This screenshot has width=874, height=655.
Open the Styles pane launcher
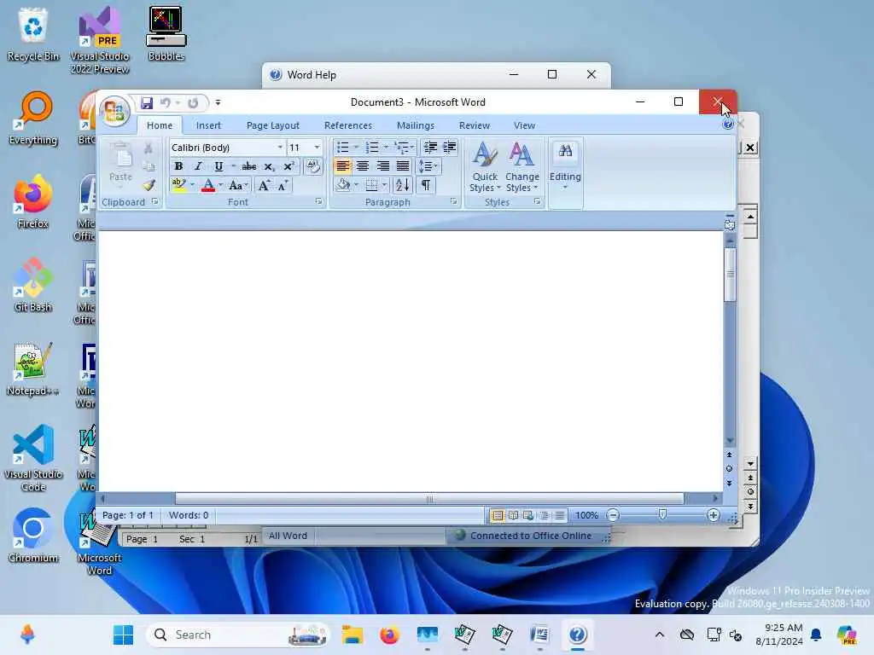coord(537,202)
